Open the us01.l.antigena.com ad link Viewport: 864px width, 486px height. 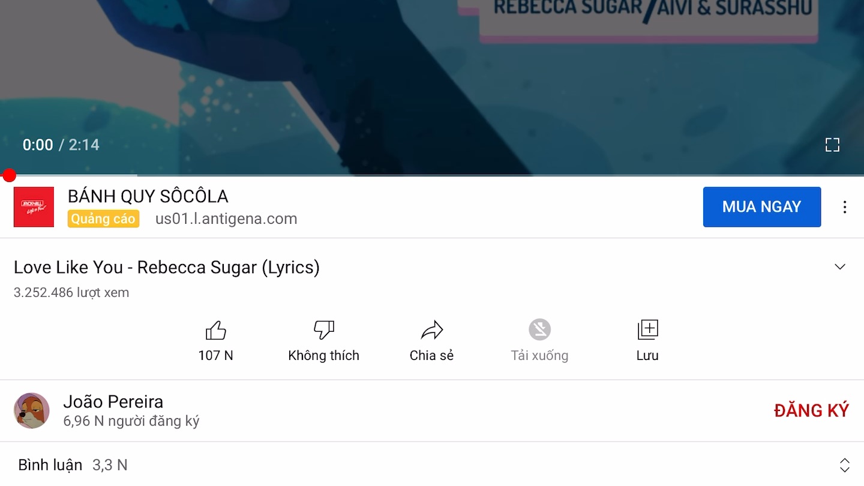(x=226, y=219)
